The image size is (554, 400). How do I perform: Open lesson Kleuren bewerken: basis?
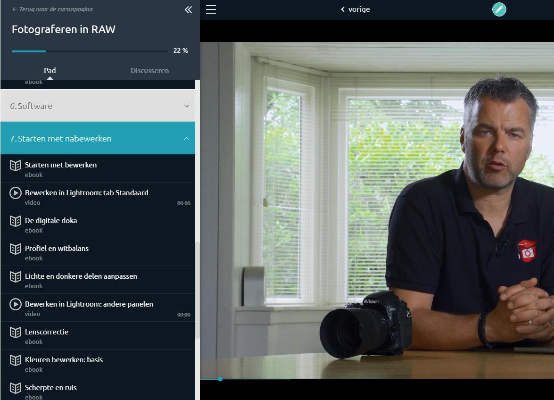(98, 364)
